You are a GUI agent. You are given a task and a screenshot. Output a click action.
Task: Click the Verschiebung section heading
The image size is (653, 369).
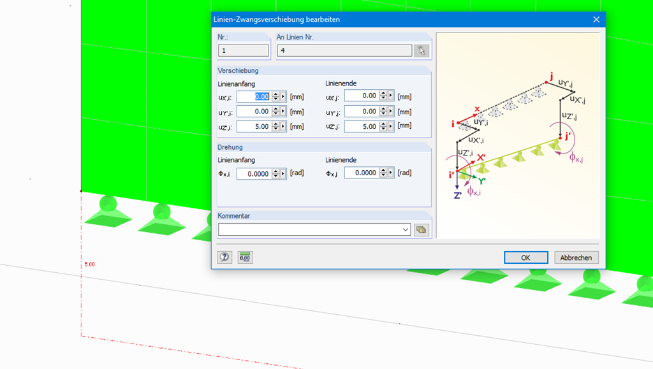click(238, 71)
